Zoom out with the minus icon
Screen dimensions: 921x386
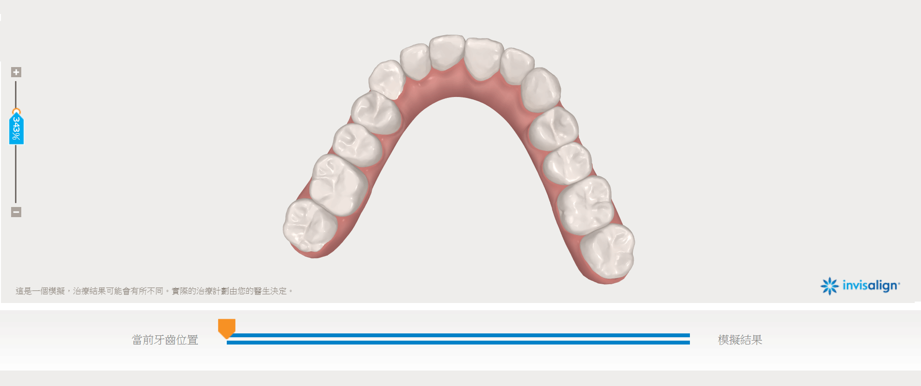(x=16, y=212)
